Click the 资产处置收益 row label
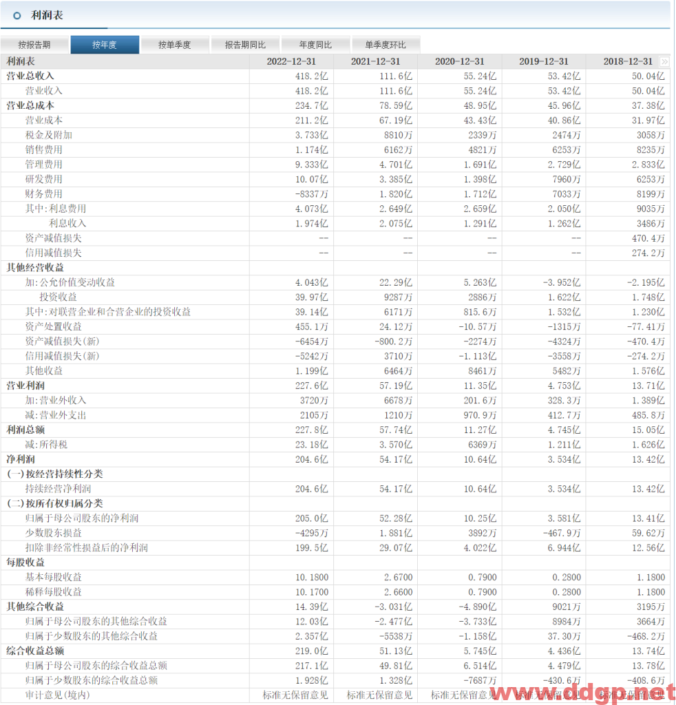676x705 pixels. (53, 326)
